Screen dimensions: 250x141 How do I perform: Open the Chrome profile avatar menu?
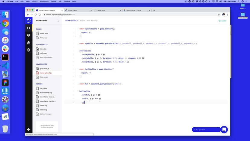coord(223,15)
